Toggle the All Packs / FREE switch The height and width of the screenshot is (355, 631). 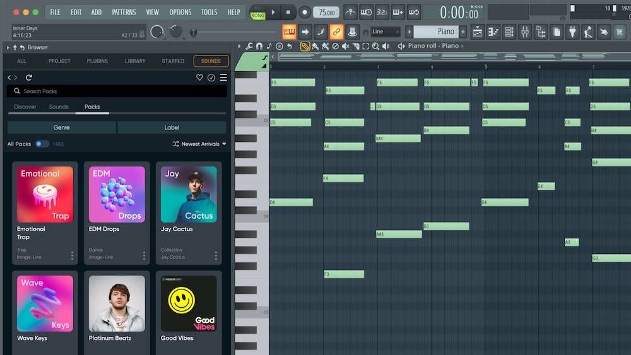tap(42, 144)
